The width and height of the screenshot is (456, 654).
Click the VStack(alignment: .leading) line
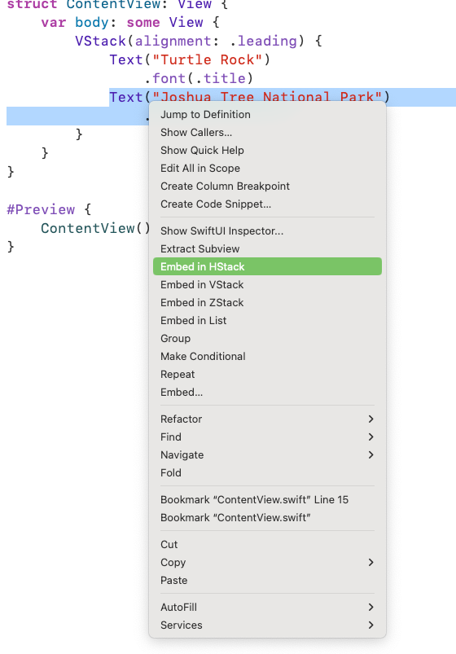(198, 41)
